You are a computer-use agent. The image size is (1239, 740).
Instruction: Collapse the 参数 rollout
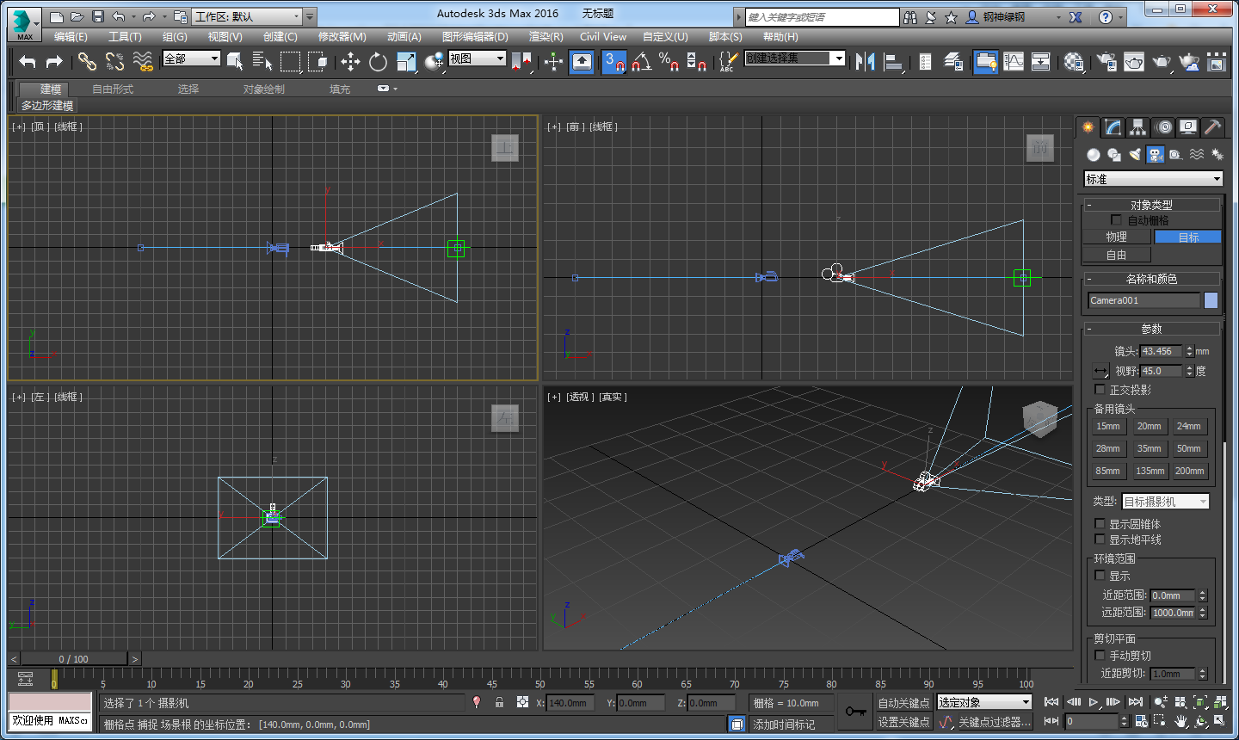pyautogui.click(x=1151, y=329)
